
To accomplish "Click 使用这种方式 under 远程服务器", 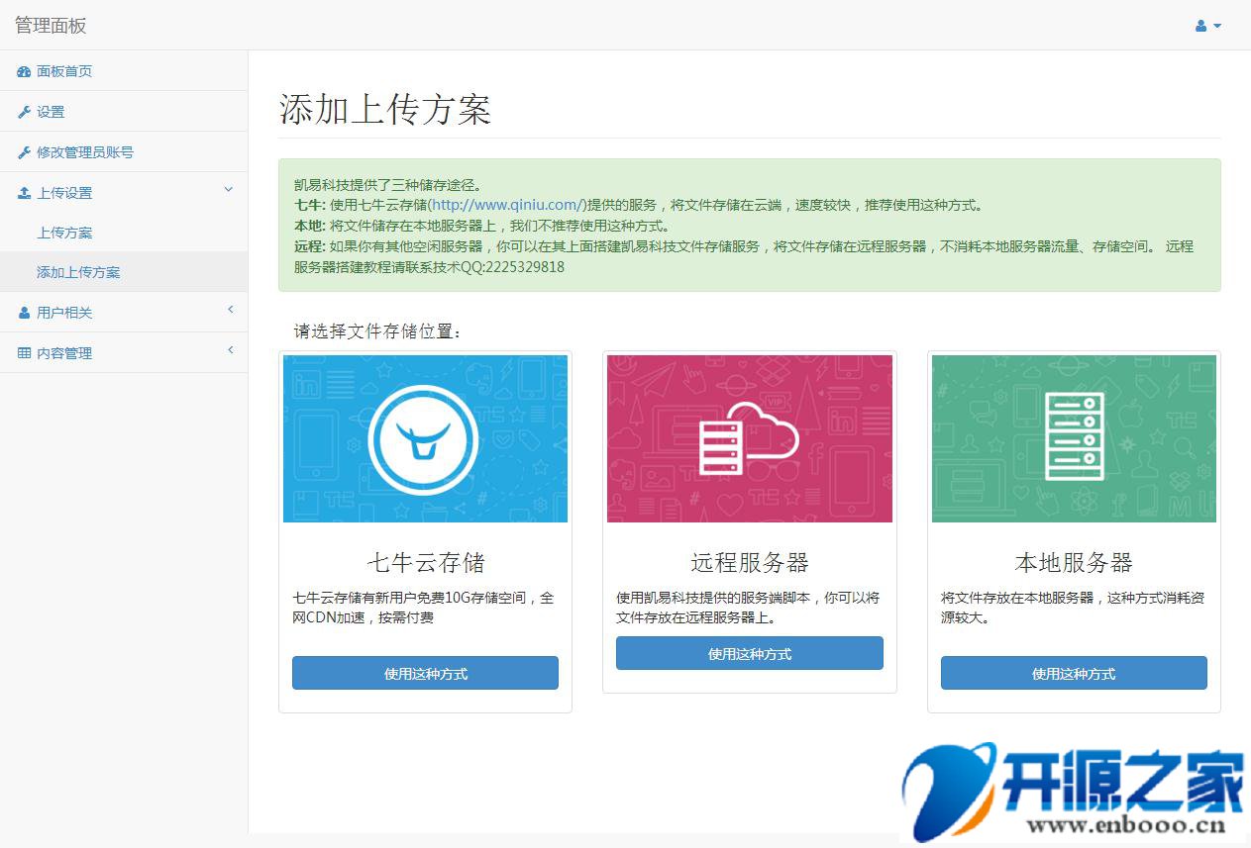I will [750, 653].
